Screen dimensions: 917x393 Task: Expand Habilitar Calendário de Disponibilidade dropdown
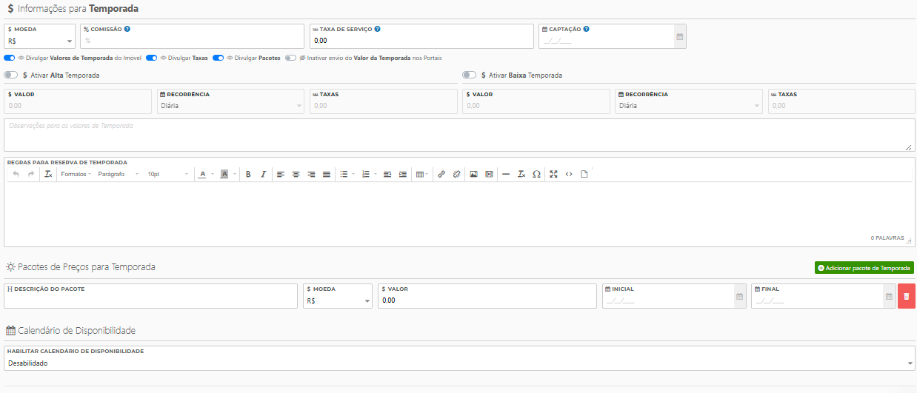tap(459, 363)
